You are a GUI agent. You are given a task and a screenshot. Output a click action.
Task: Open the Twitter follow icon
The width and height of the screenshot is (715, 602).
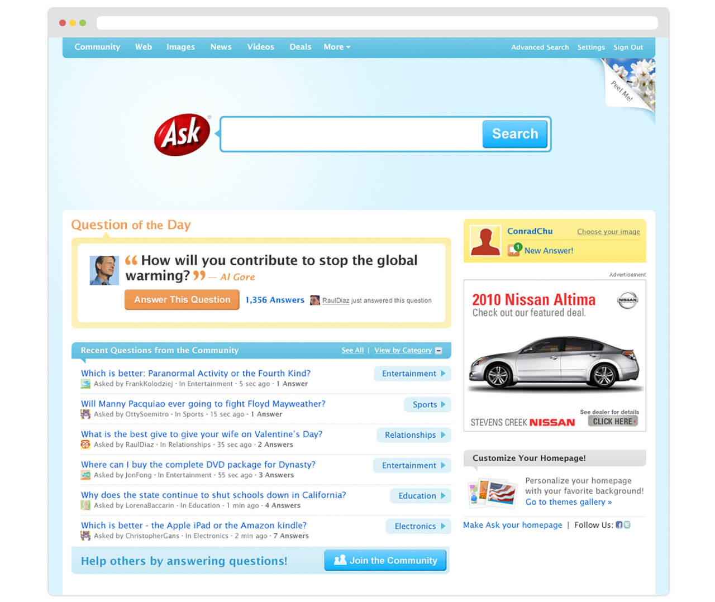(627, 525)
